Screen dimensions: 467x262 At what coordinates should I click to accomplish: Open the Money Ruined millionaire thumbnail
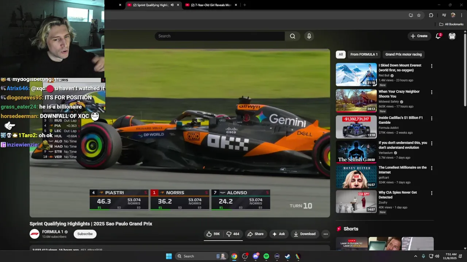pos(356,176)
